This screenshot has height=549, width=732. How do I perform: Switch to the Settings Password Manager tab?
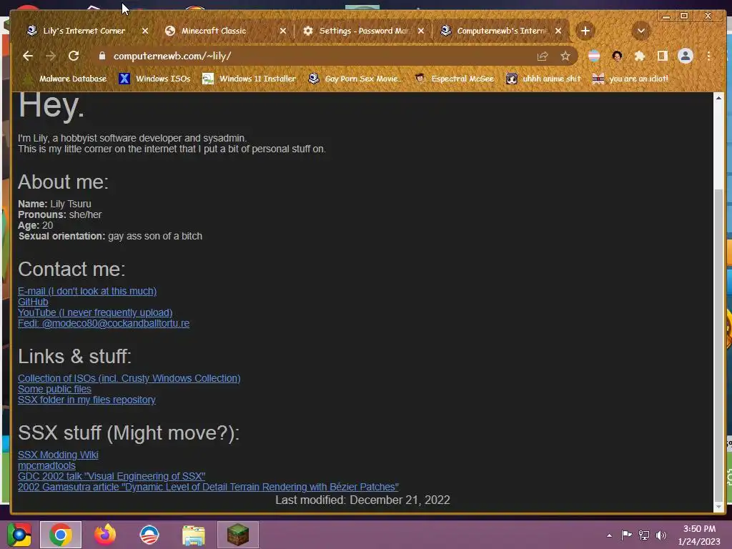(362, 31)
